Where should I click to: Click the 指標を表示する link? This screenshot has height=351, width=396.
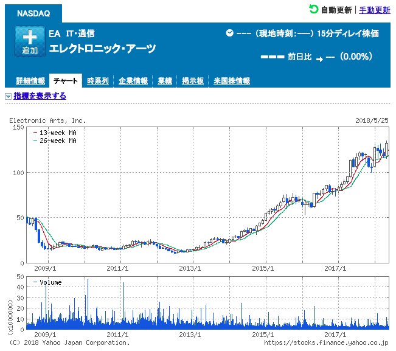pos(40,96)
